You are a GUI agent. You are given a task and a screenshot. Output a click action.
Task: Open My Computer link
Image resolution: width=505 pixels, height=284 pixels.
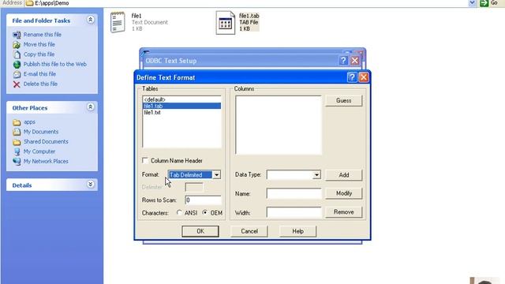39,151
